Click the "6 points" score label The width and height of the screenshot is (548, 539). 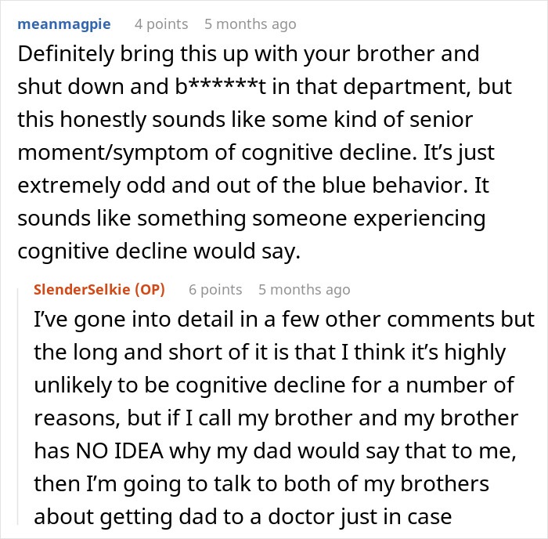click(x=215, y=290)
